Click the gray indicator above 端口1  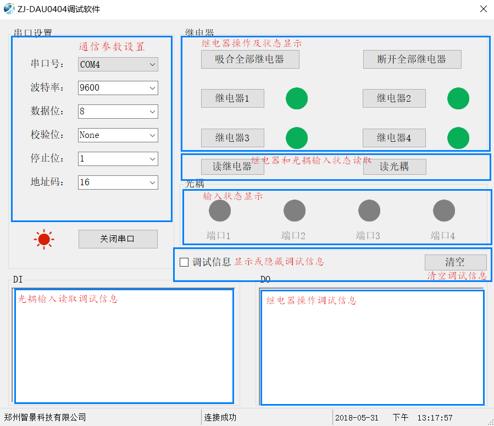(220, 211)
